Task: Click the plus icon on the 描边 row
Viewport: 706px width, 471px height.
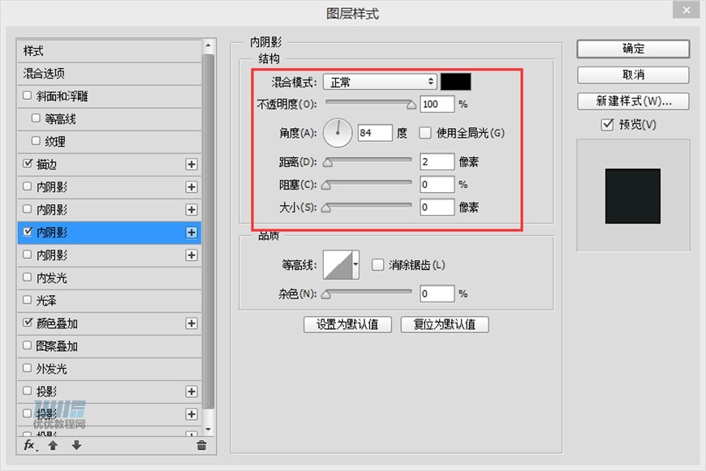Action: 192,165
